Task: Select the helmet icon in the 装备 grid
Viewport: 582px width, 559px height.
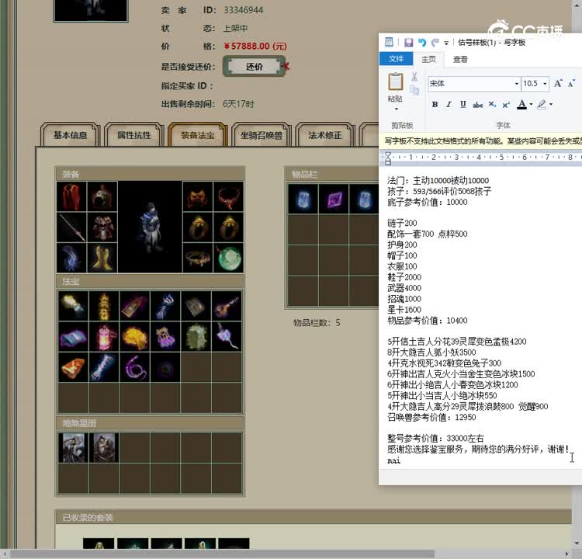Action: [x=102, y=196]
